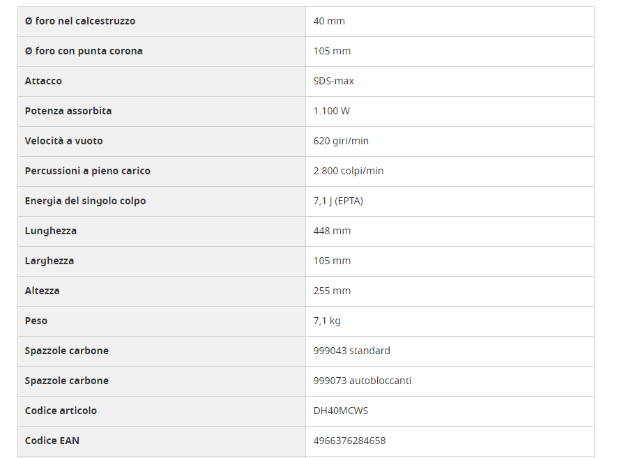Image resolution: width=626 pixels, height=458 pixels.
Task: Select the 7,1 kg Peso value
Action: point(327,321)
